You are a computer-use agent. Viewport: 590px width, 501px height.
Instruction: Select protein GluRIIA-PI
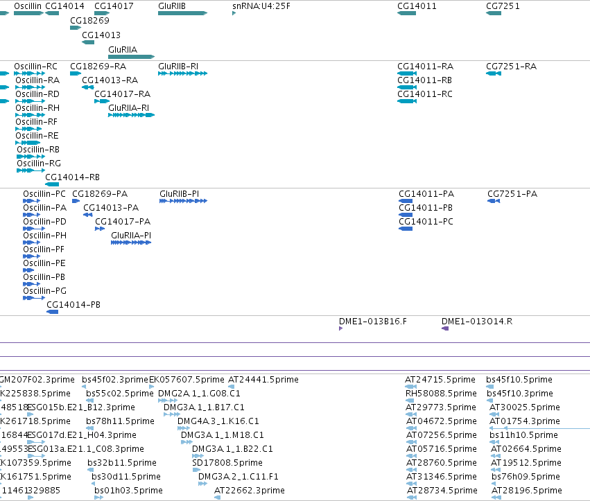point(131,236)
